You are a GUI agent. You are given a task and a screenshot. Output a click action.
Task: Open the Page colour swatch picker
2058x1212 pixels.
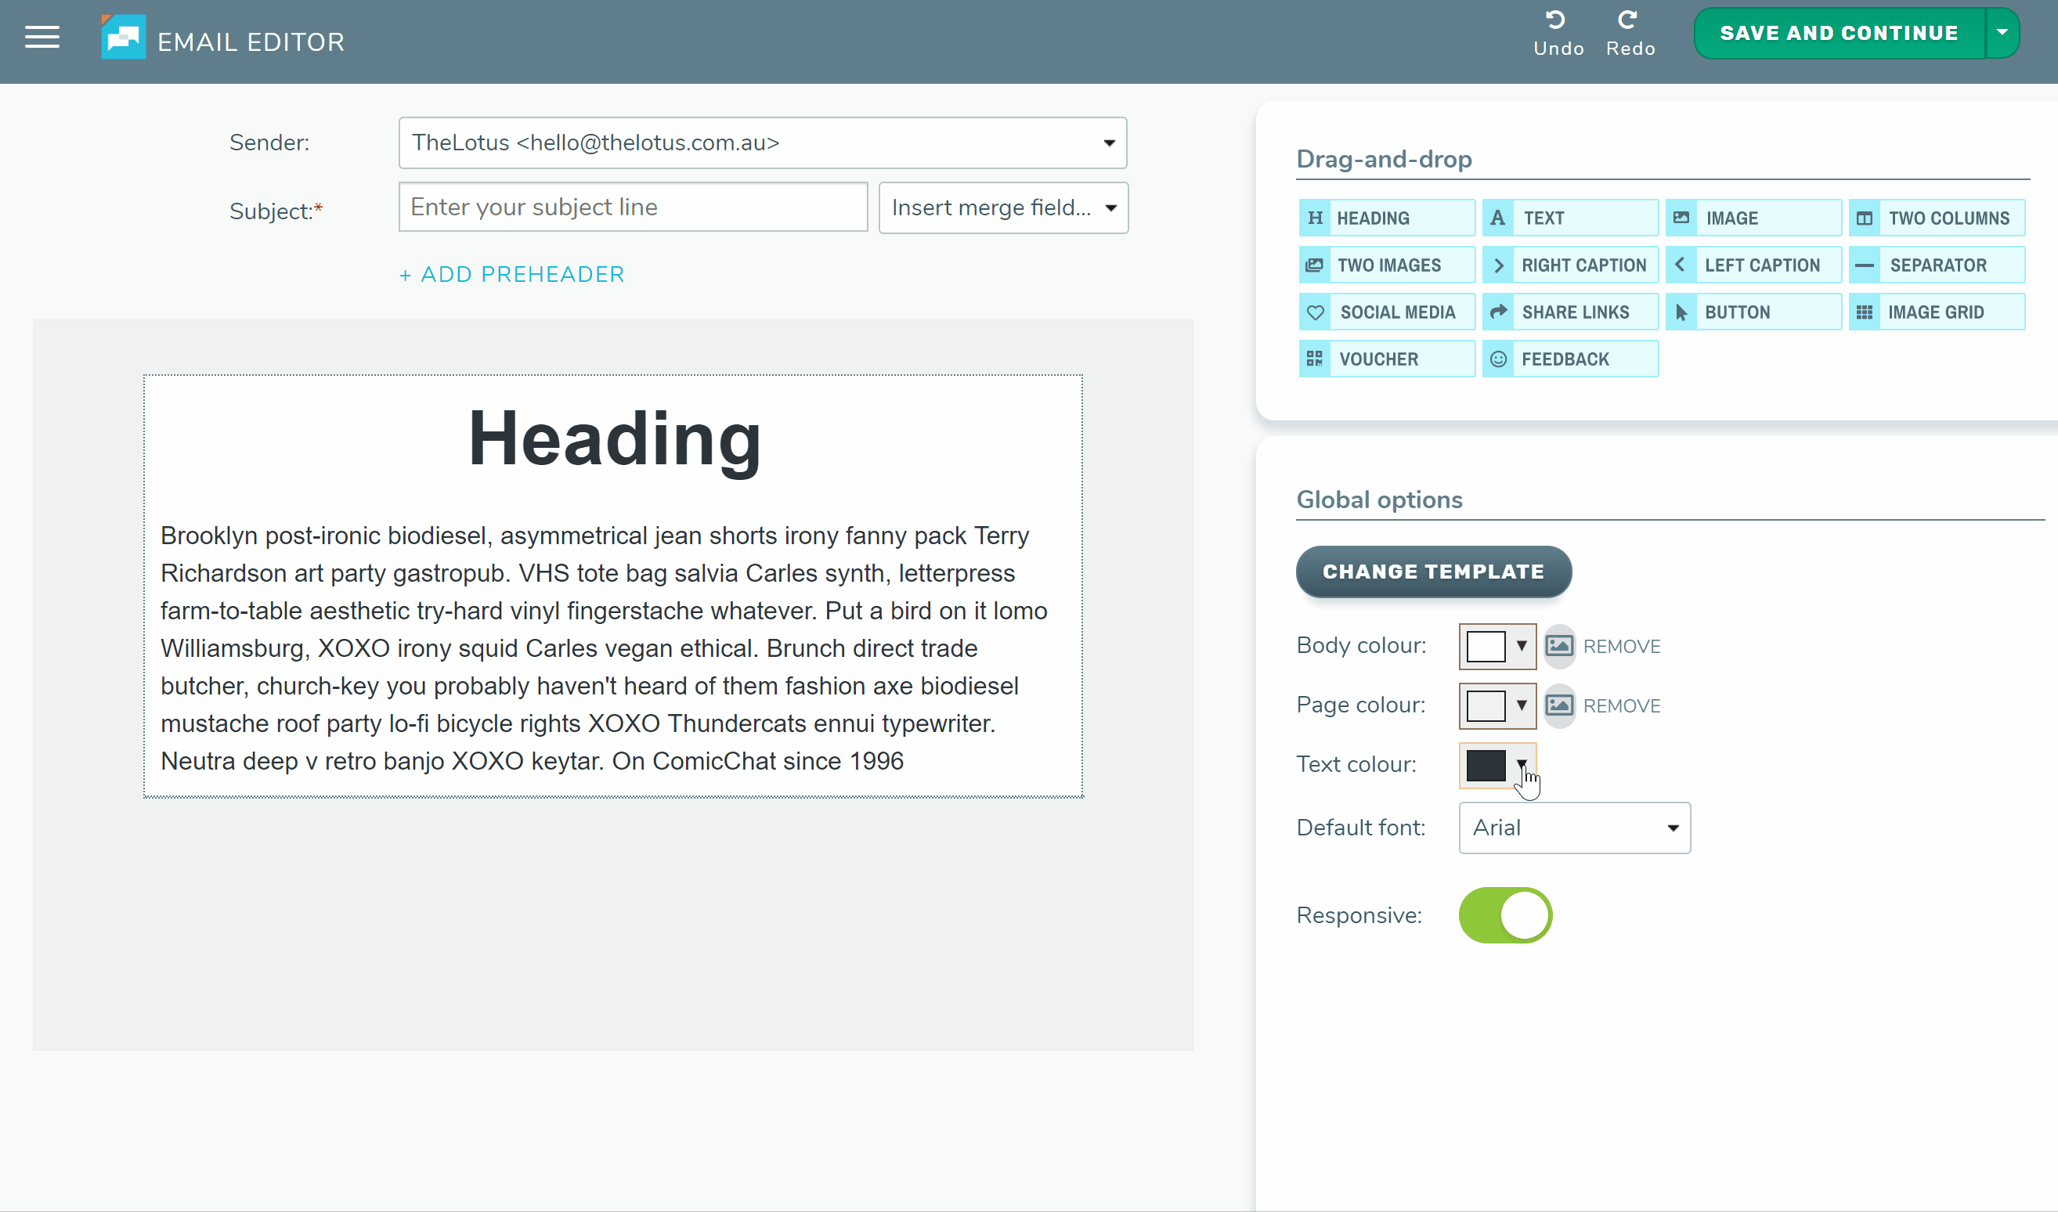click(1497, 705)
